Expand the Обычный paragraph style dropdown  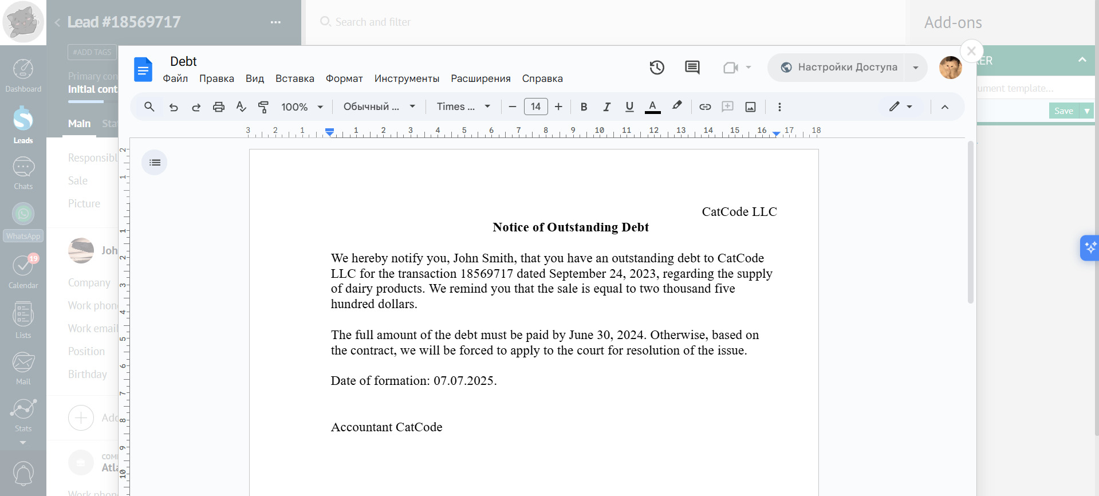tap(379, 107)
